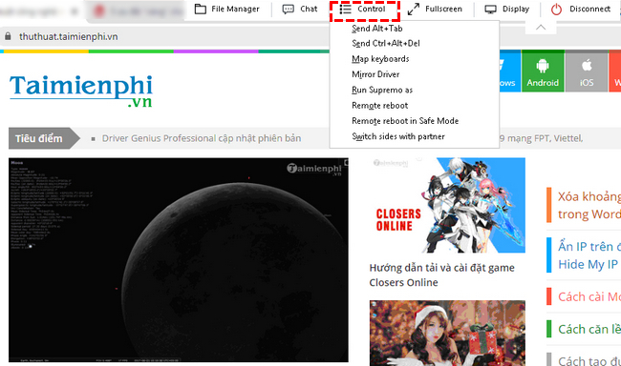Choose Mirror Driver from Control menu
This screenshot has height=366, width=621.
375,74
